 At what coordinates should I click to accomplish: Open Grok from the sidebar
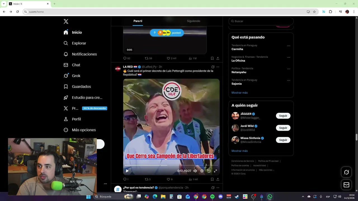72,76
